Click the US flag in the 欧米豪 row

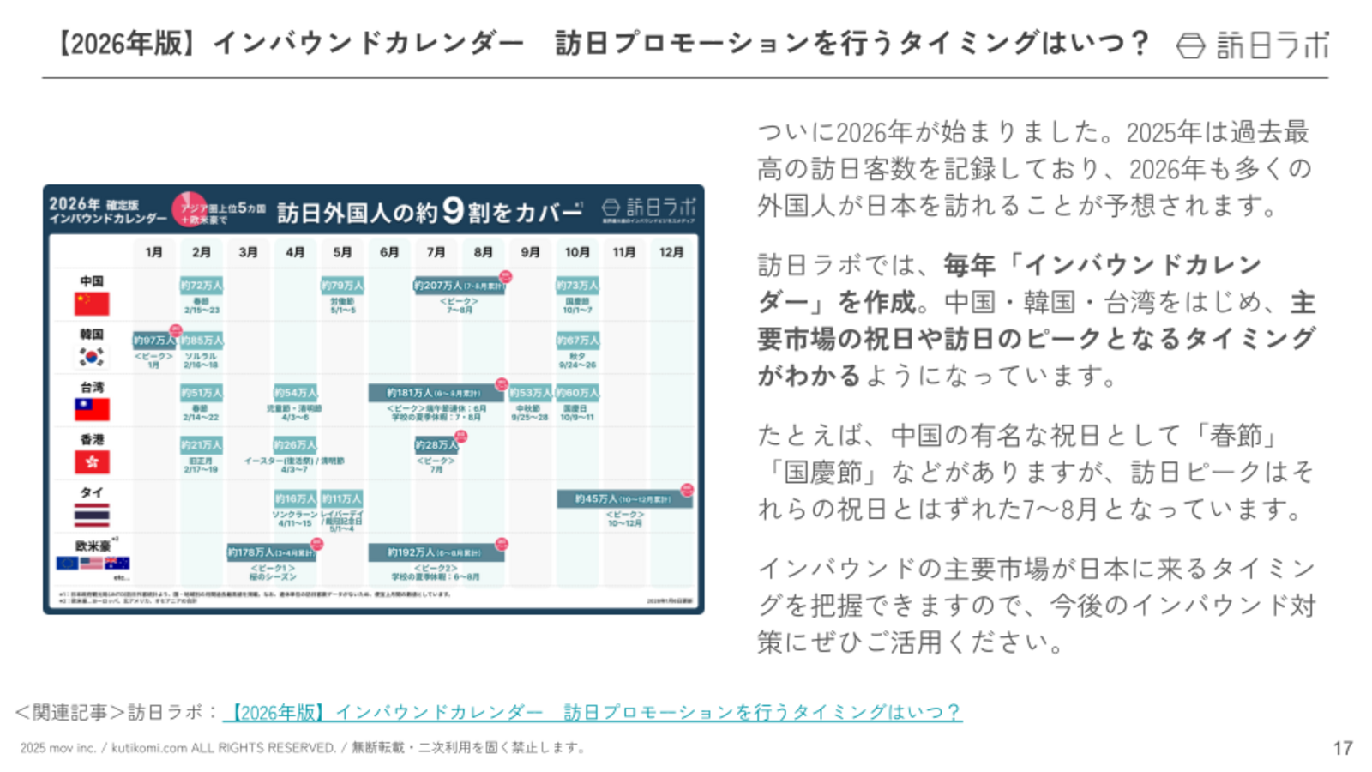pos(91,564)
